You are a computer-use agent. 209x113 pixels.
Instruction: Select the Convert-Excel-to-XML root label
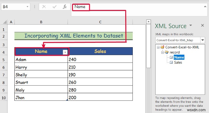182,47
